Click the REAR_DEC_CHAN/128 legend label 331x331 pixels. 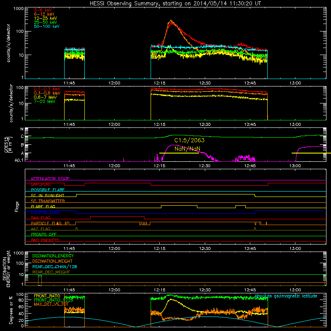(x=55, y=267)
